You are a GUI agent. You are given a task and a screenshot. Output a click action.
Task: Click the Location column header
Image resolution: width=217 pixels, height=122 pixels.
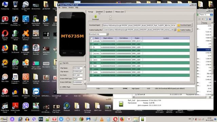coord(166,38)
